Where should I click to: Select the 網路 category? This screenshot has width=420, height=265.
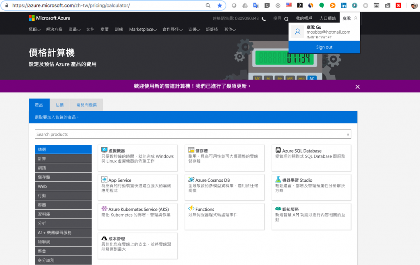(63, 168)
